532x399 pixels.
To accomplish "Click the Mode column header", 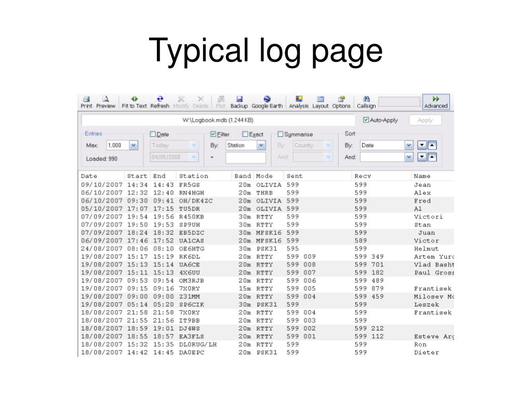I will click(268, 176).
